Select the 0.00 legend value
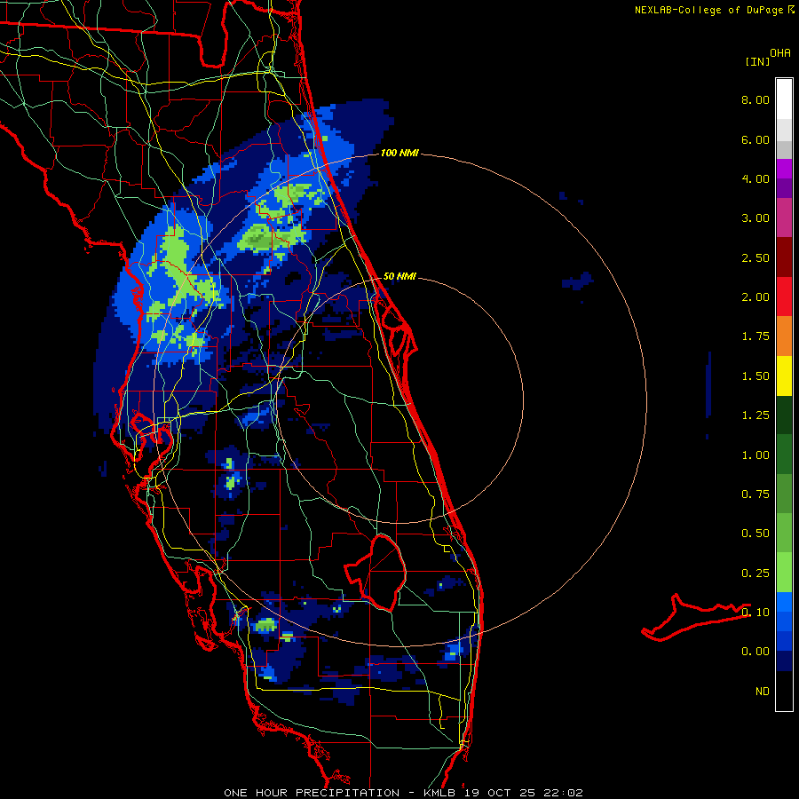 pyautogui.click(x=755, y=652)
